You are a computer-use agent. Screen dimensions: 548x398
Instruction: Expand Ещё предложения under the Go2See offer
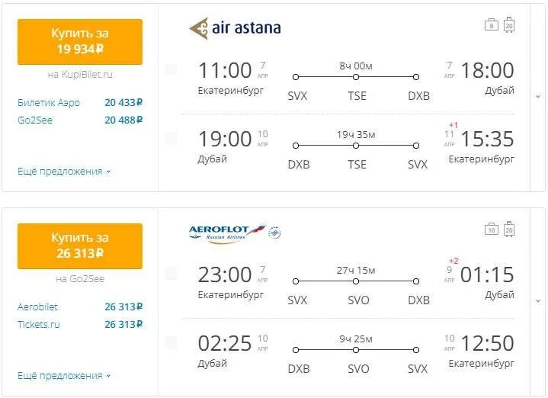pos(64,376)
